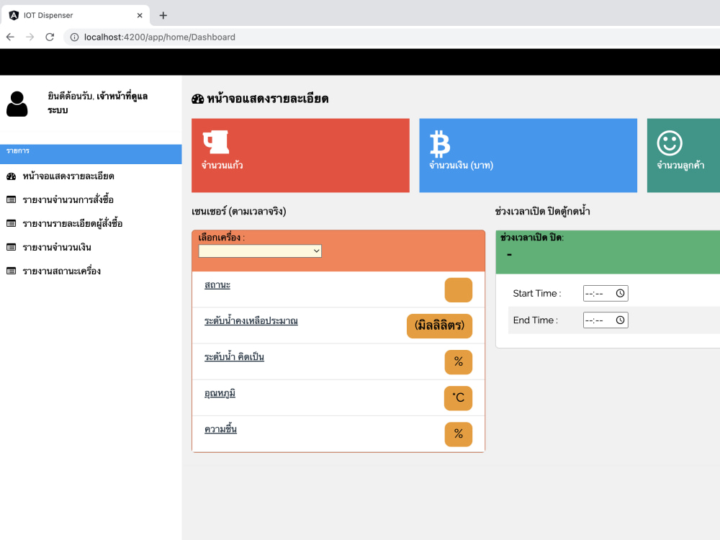
Task: Click the เซนเซอร์ (ตามเวลาจริง) heading
Action: point(239,212)
